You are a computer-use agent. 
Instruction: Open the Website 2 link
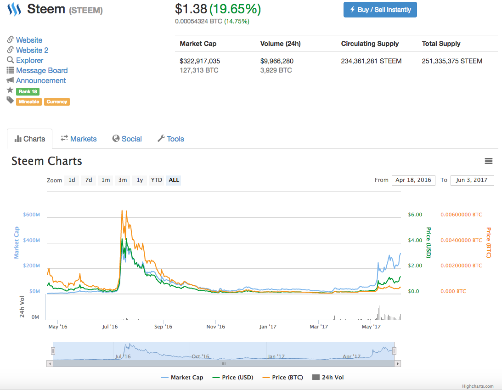click(x=32, y=50)
